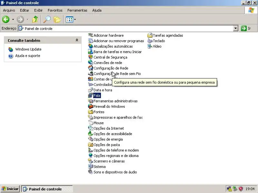This screenshot has height=193, width=258.
Task: Click the red security shield tray icon
Action: (241, 189)
